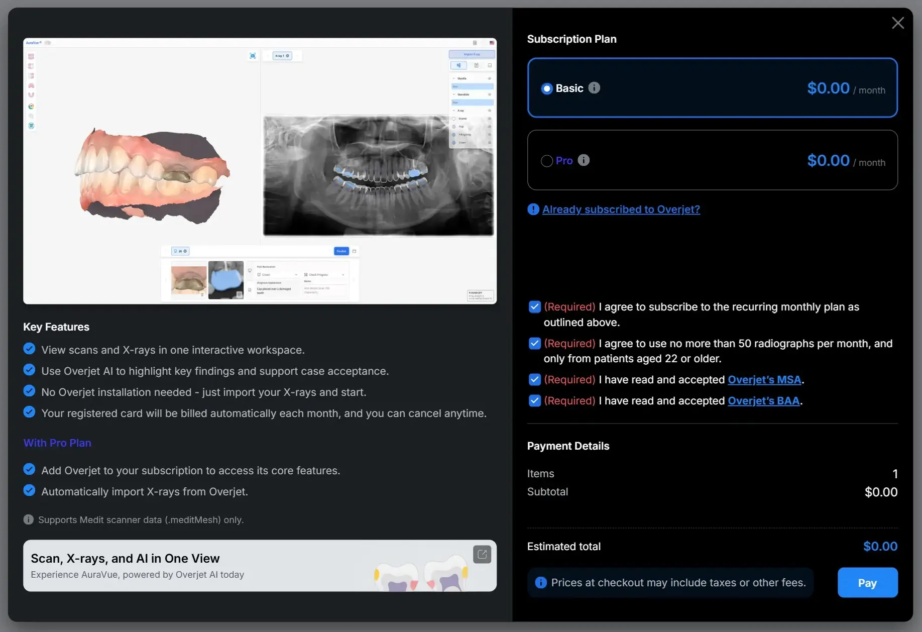Viewport: 922px width, 632px height.
Task: Open the AuraVue workspace preview image
Action: coord(260,171)
